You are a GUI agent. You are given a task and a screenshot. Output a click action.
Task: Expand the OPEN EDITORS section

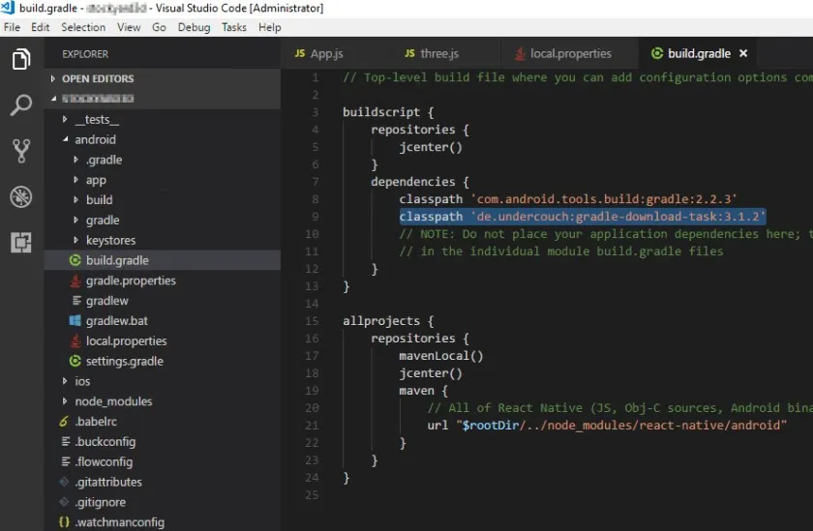(x=53, y=78)
